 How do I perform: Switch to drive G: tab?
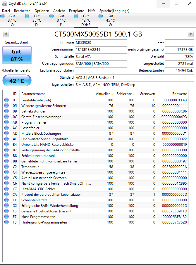coord(110,20)
